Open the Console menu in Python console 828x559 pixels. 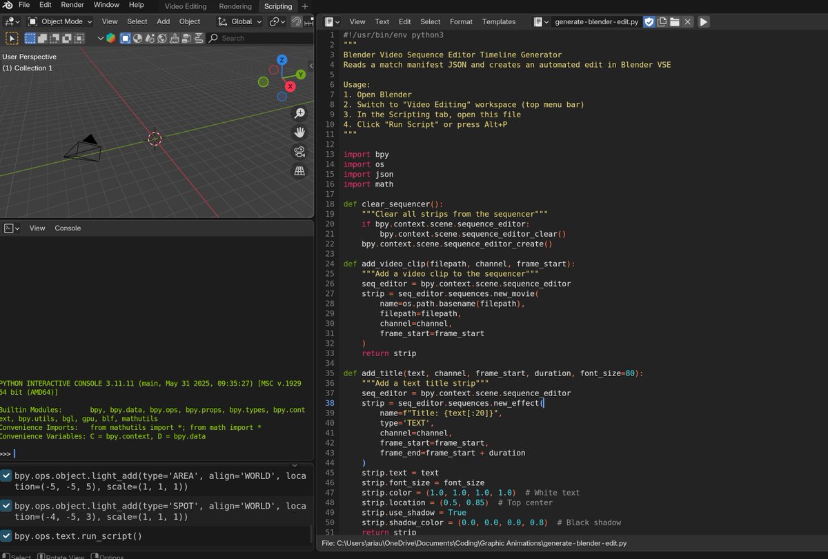68,228
